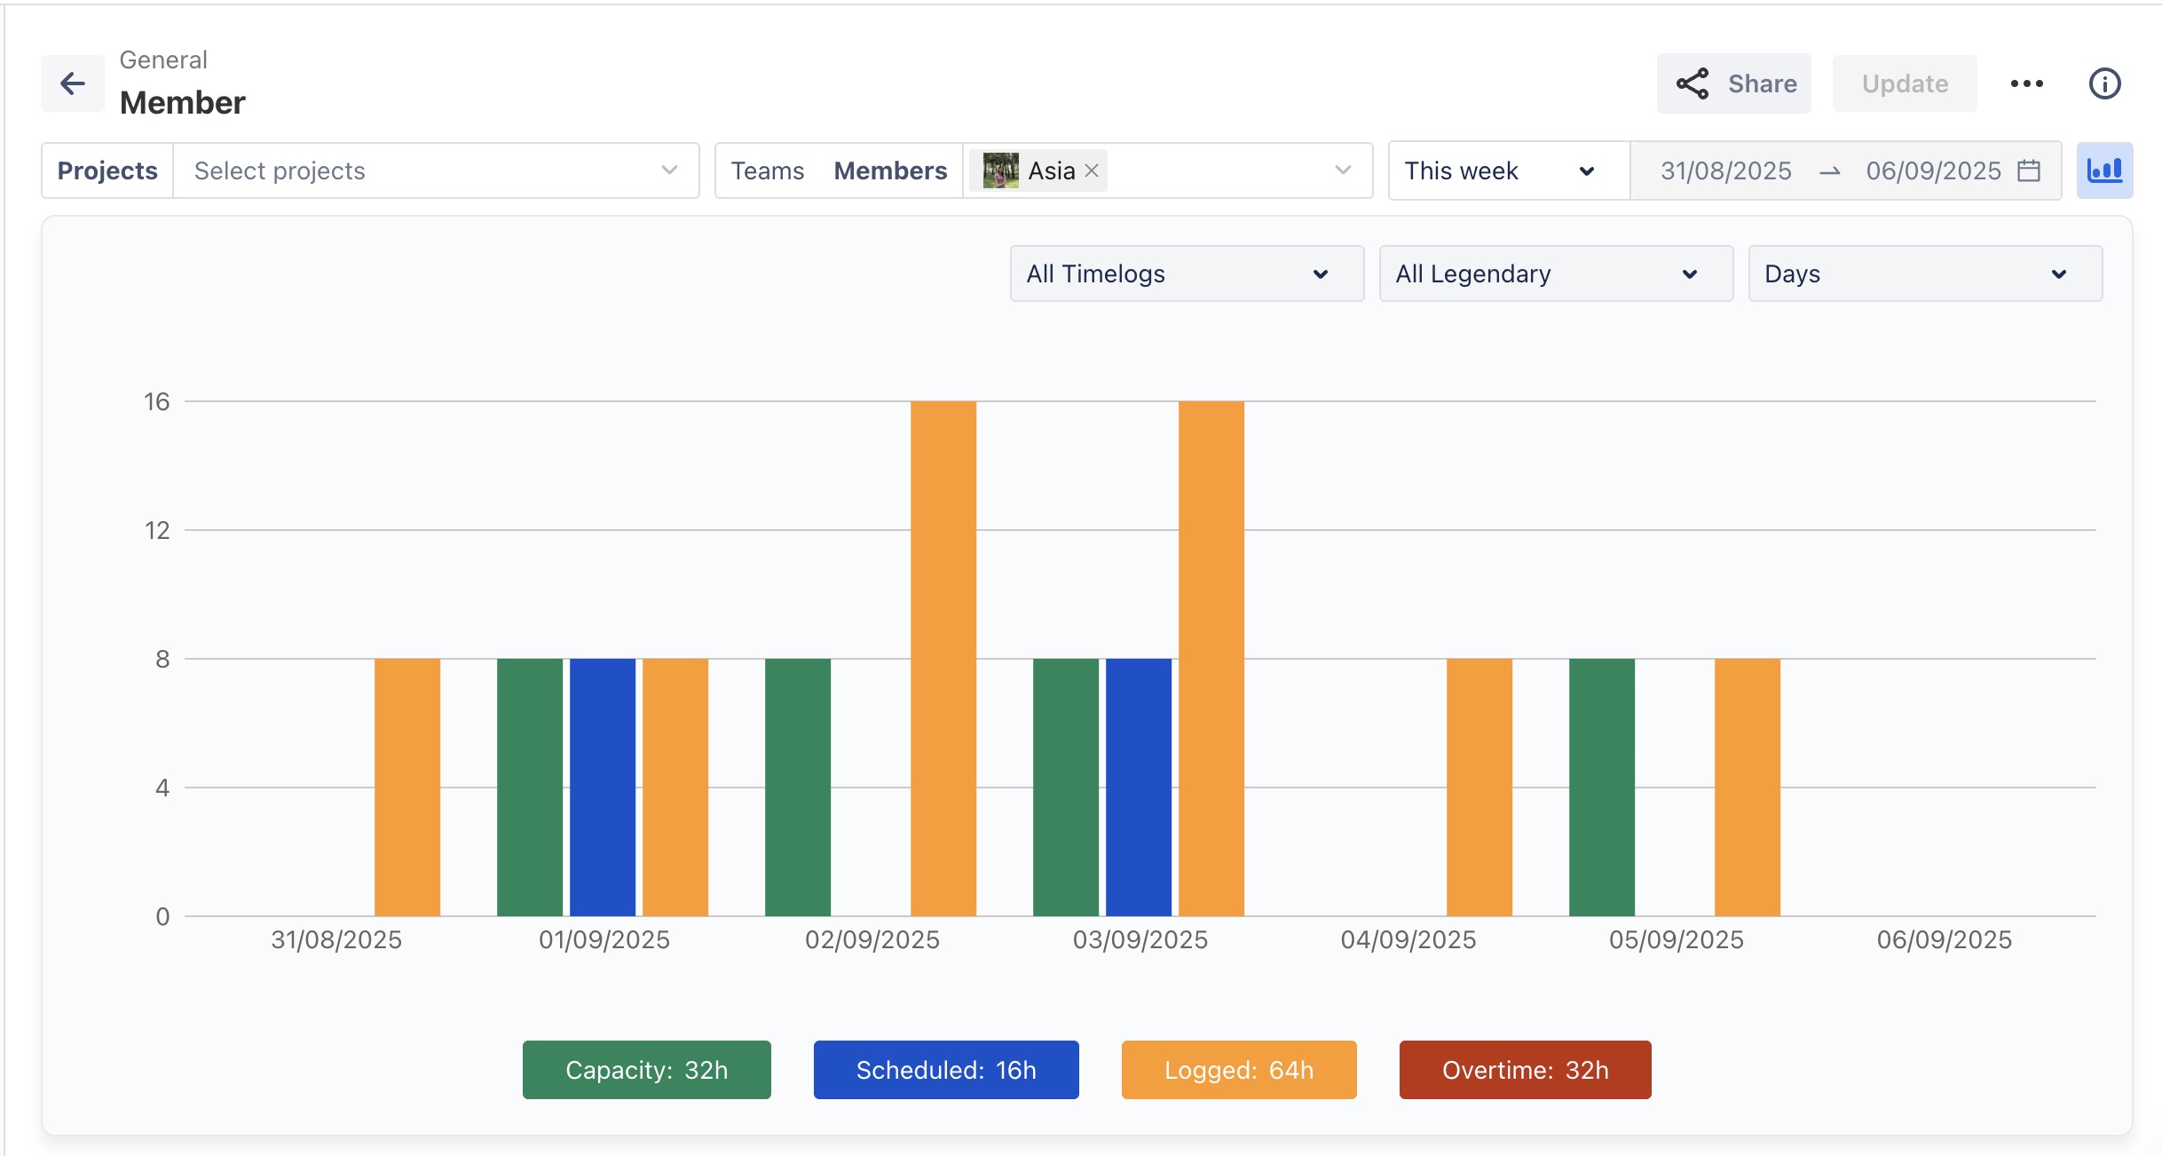Click the info circle icon

(2104, 83)
